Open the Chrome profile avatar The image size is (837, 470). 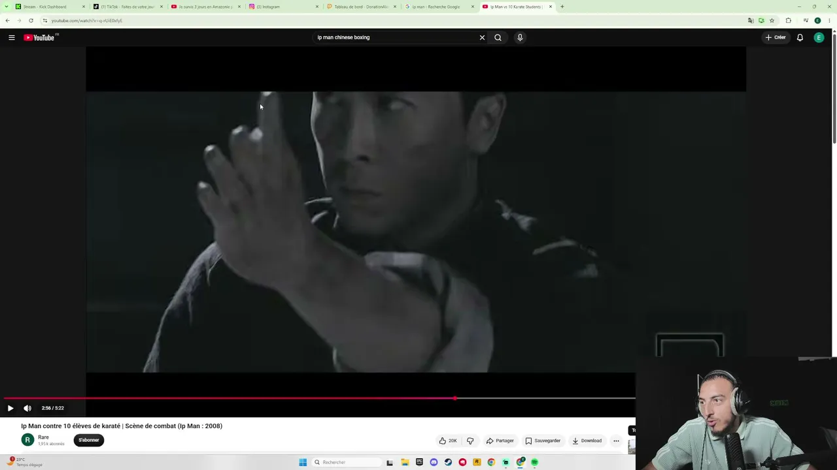(x=817, y=20)
